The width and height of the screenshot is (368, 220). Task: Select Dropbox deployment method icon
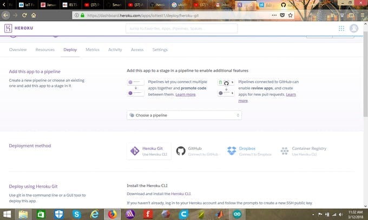click(x=232, y=151)
